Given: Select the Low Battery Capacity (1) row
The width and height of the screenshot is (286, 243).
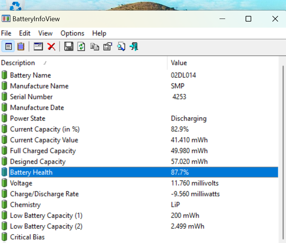Looking at the screenshot, I should (x=140, y=215).
